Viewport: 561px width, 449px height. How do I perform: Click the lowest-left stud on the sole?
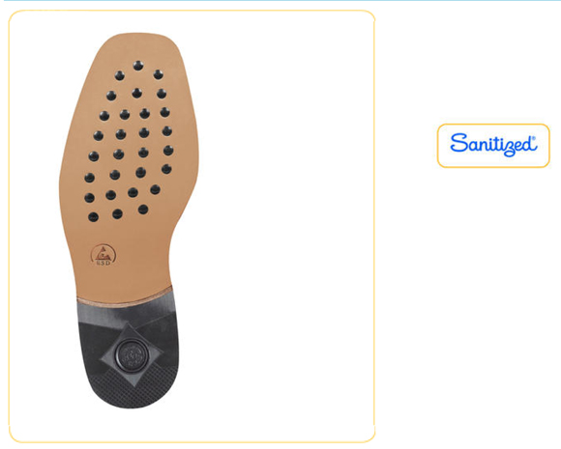[93, 217]
